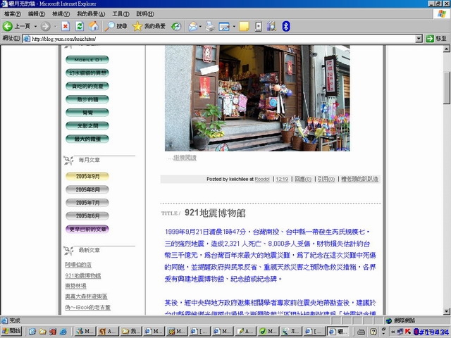The width and height of the screenshot is (451, 338).
Task: Open the 說明(H) menu
Action: click(145, 13)
